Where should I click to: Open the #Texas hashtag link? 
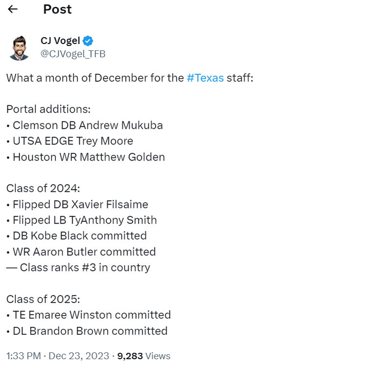[x=205, y=78]
